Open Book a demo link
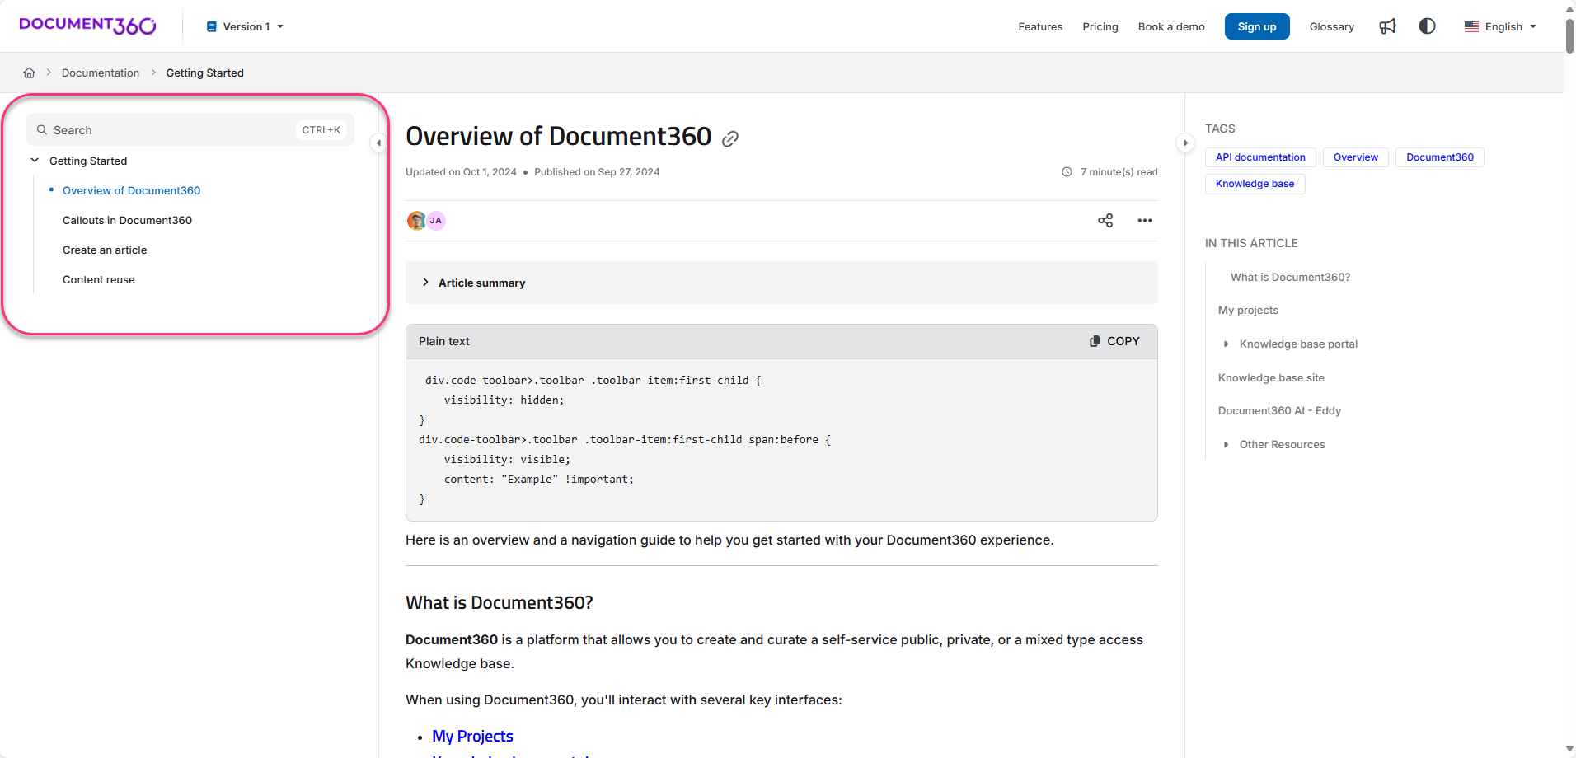This screenshot has width=1576, height=758. tap(1171, 26)
